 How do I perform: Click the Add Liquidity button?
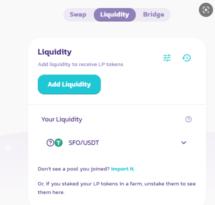[x=69, y=84]
